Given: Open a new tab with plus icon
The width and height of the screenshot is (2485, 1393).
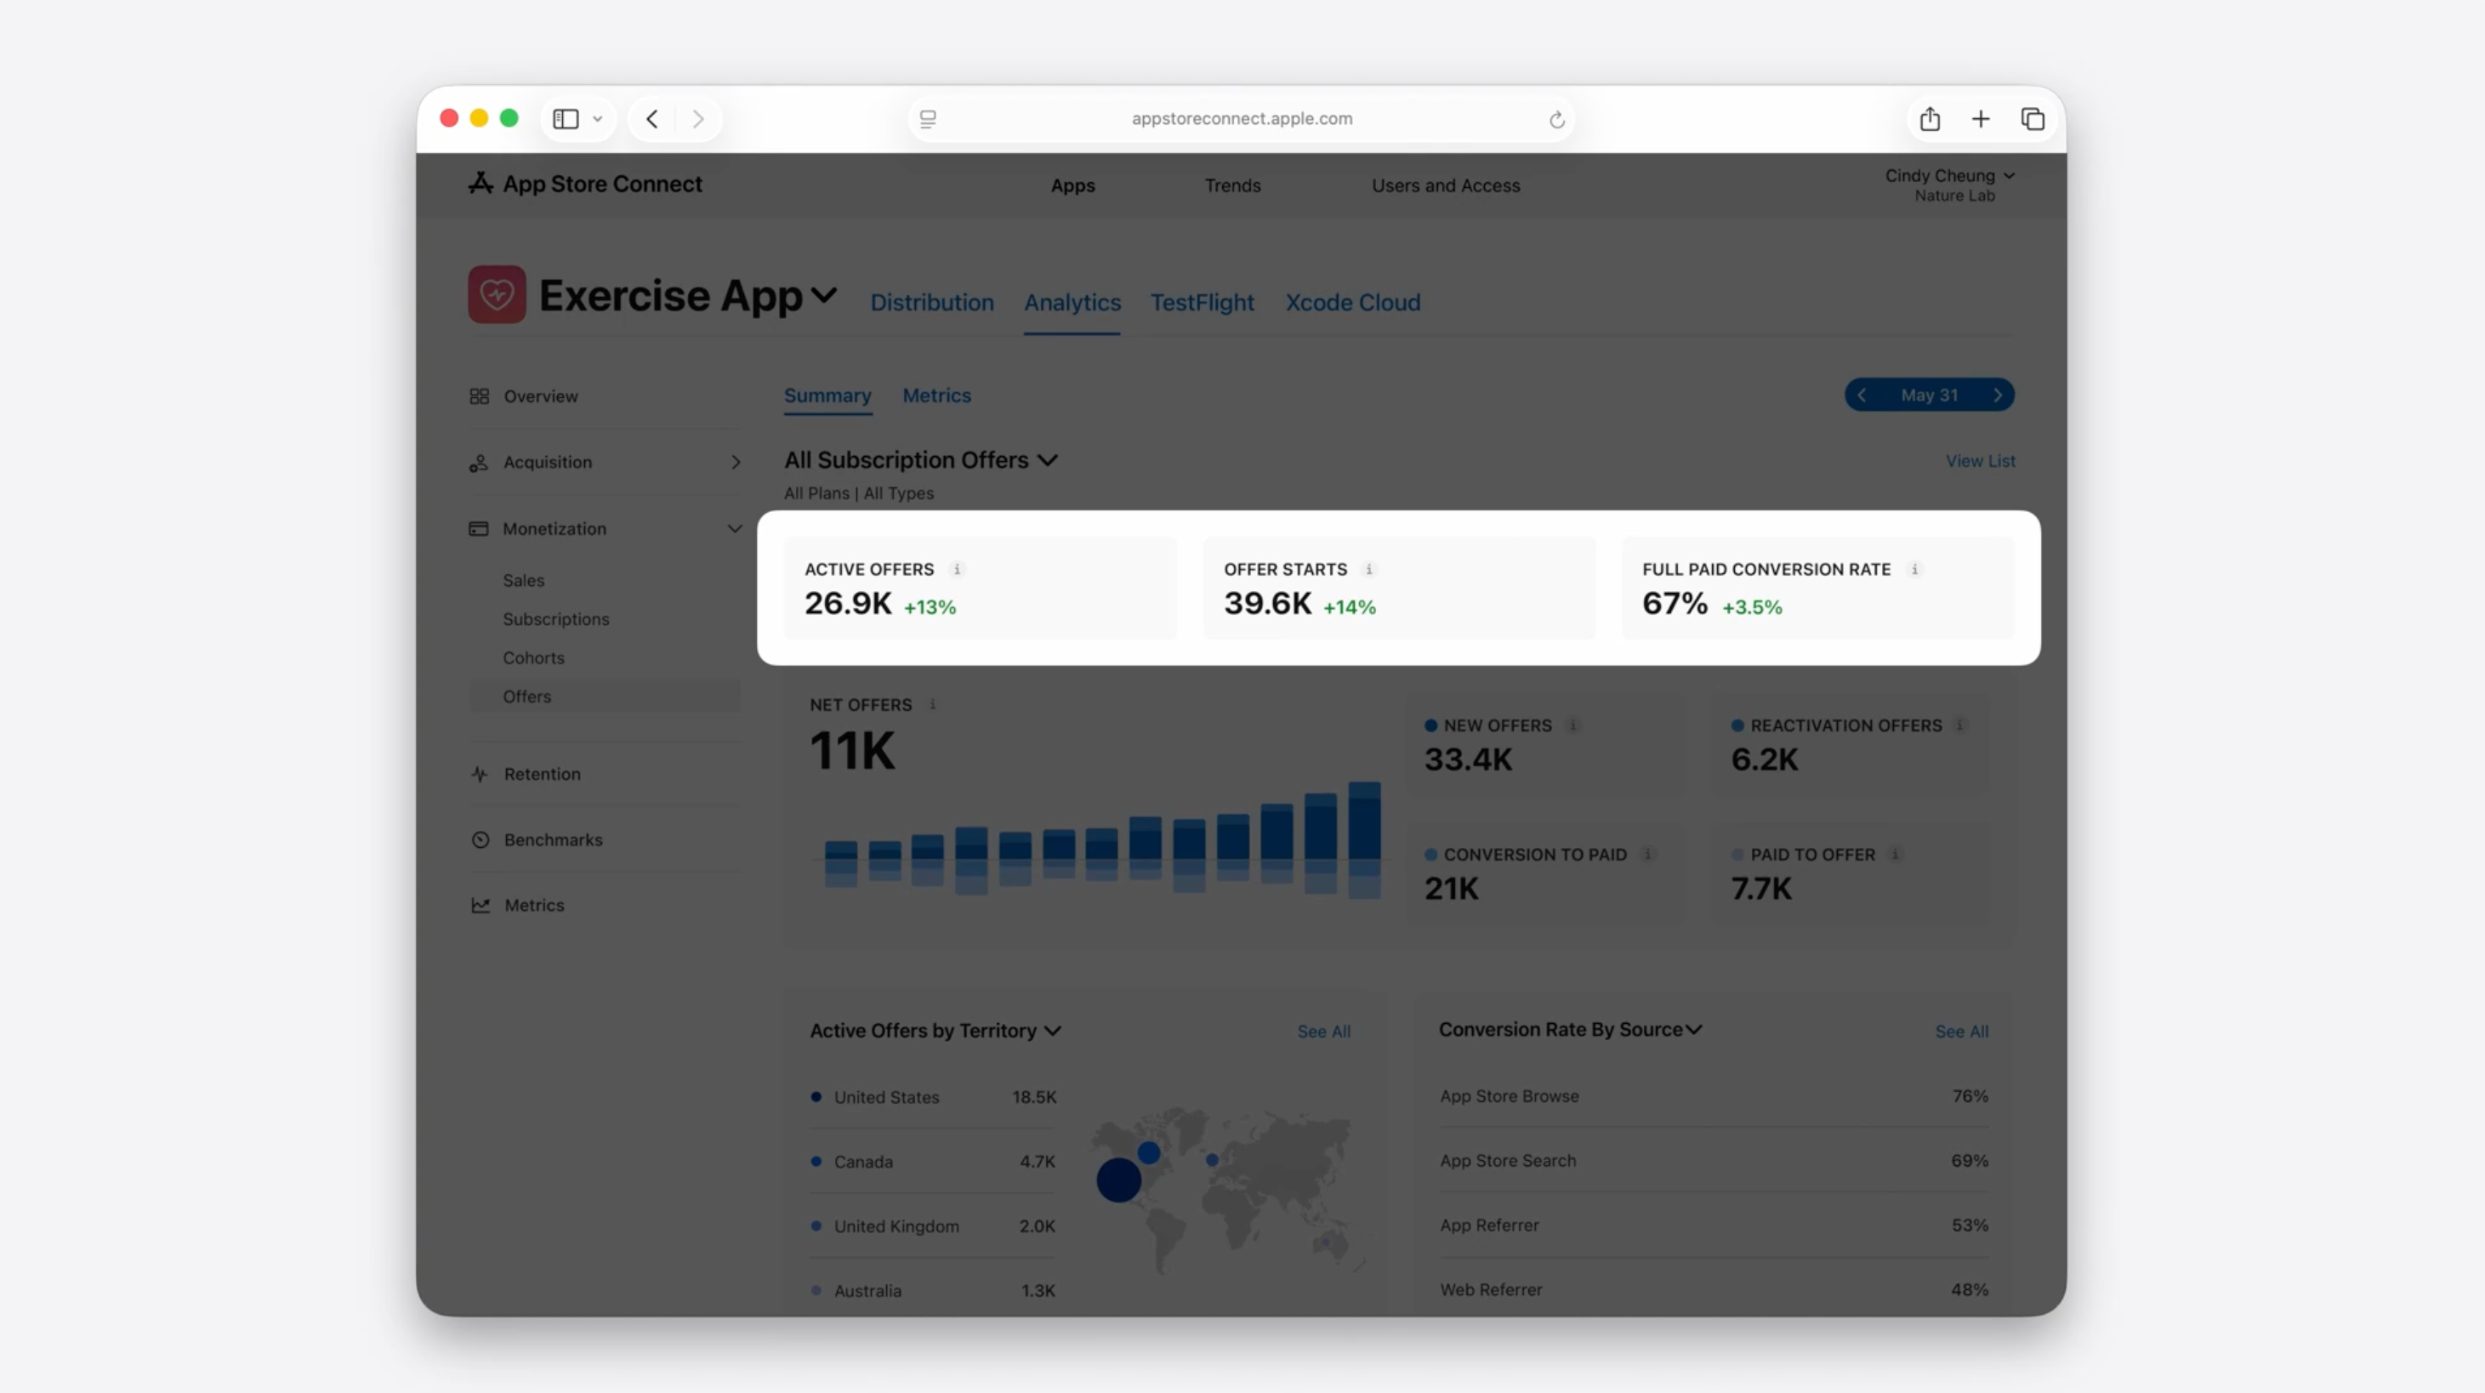Looking at the screenshot, I should [x=1981, y=119].
